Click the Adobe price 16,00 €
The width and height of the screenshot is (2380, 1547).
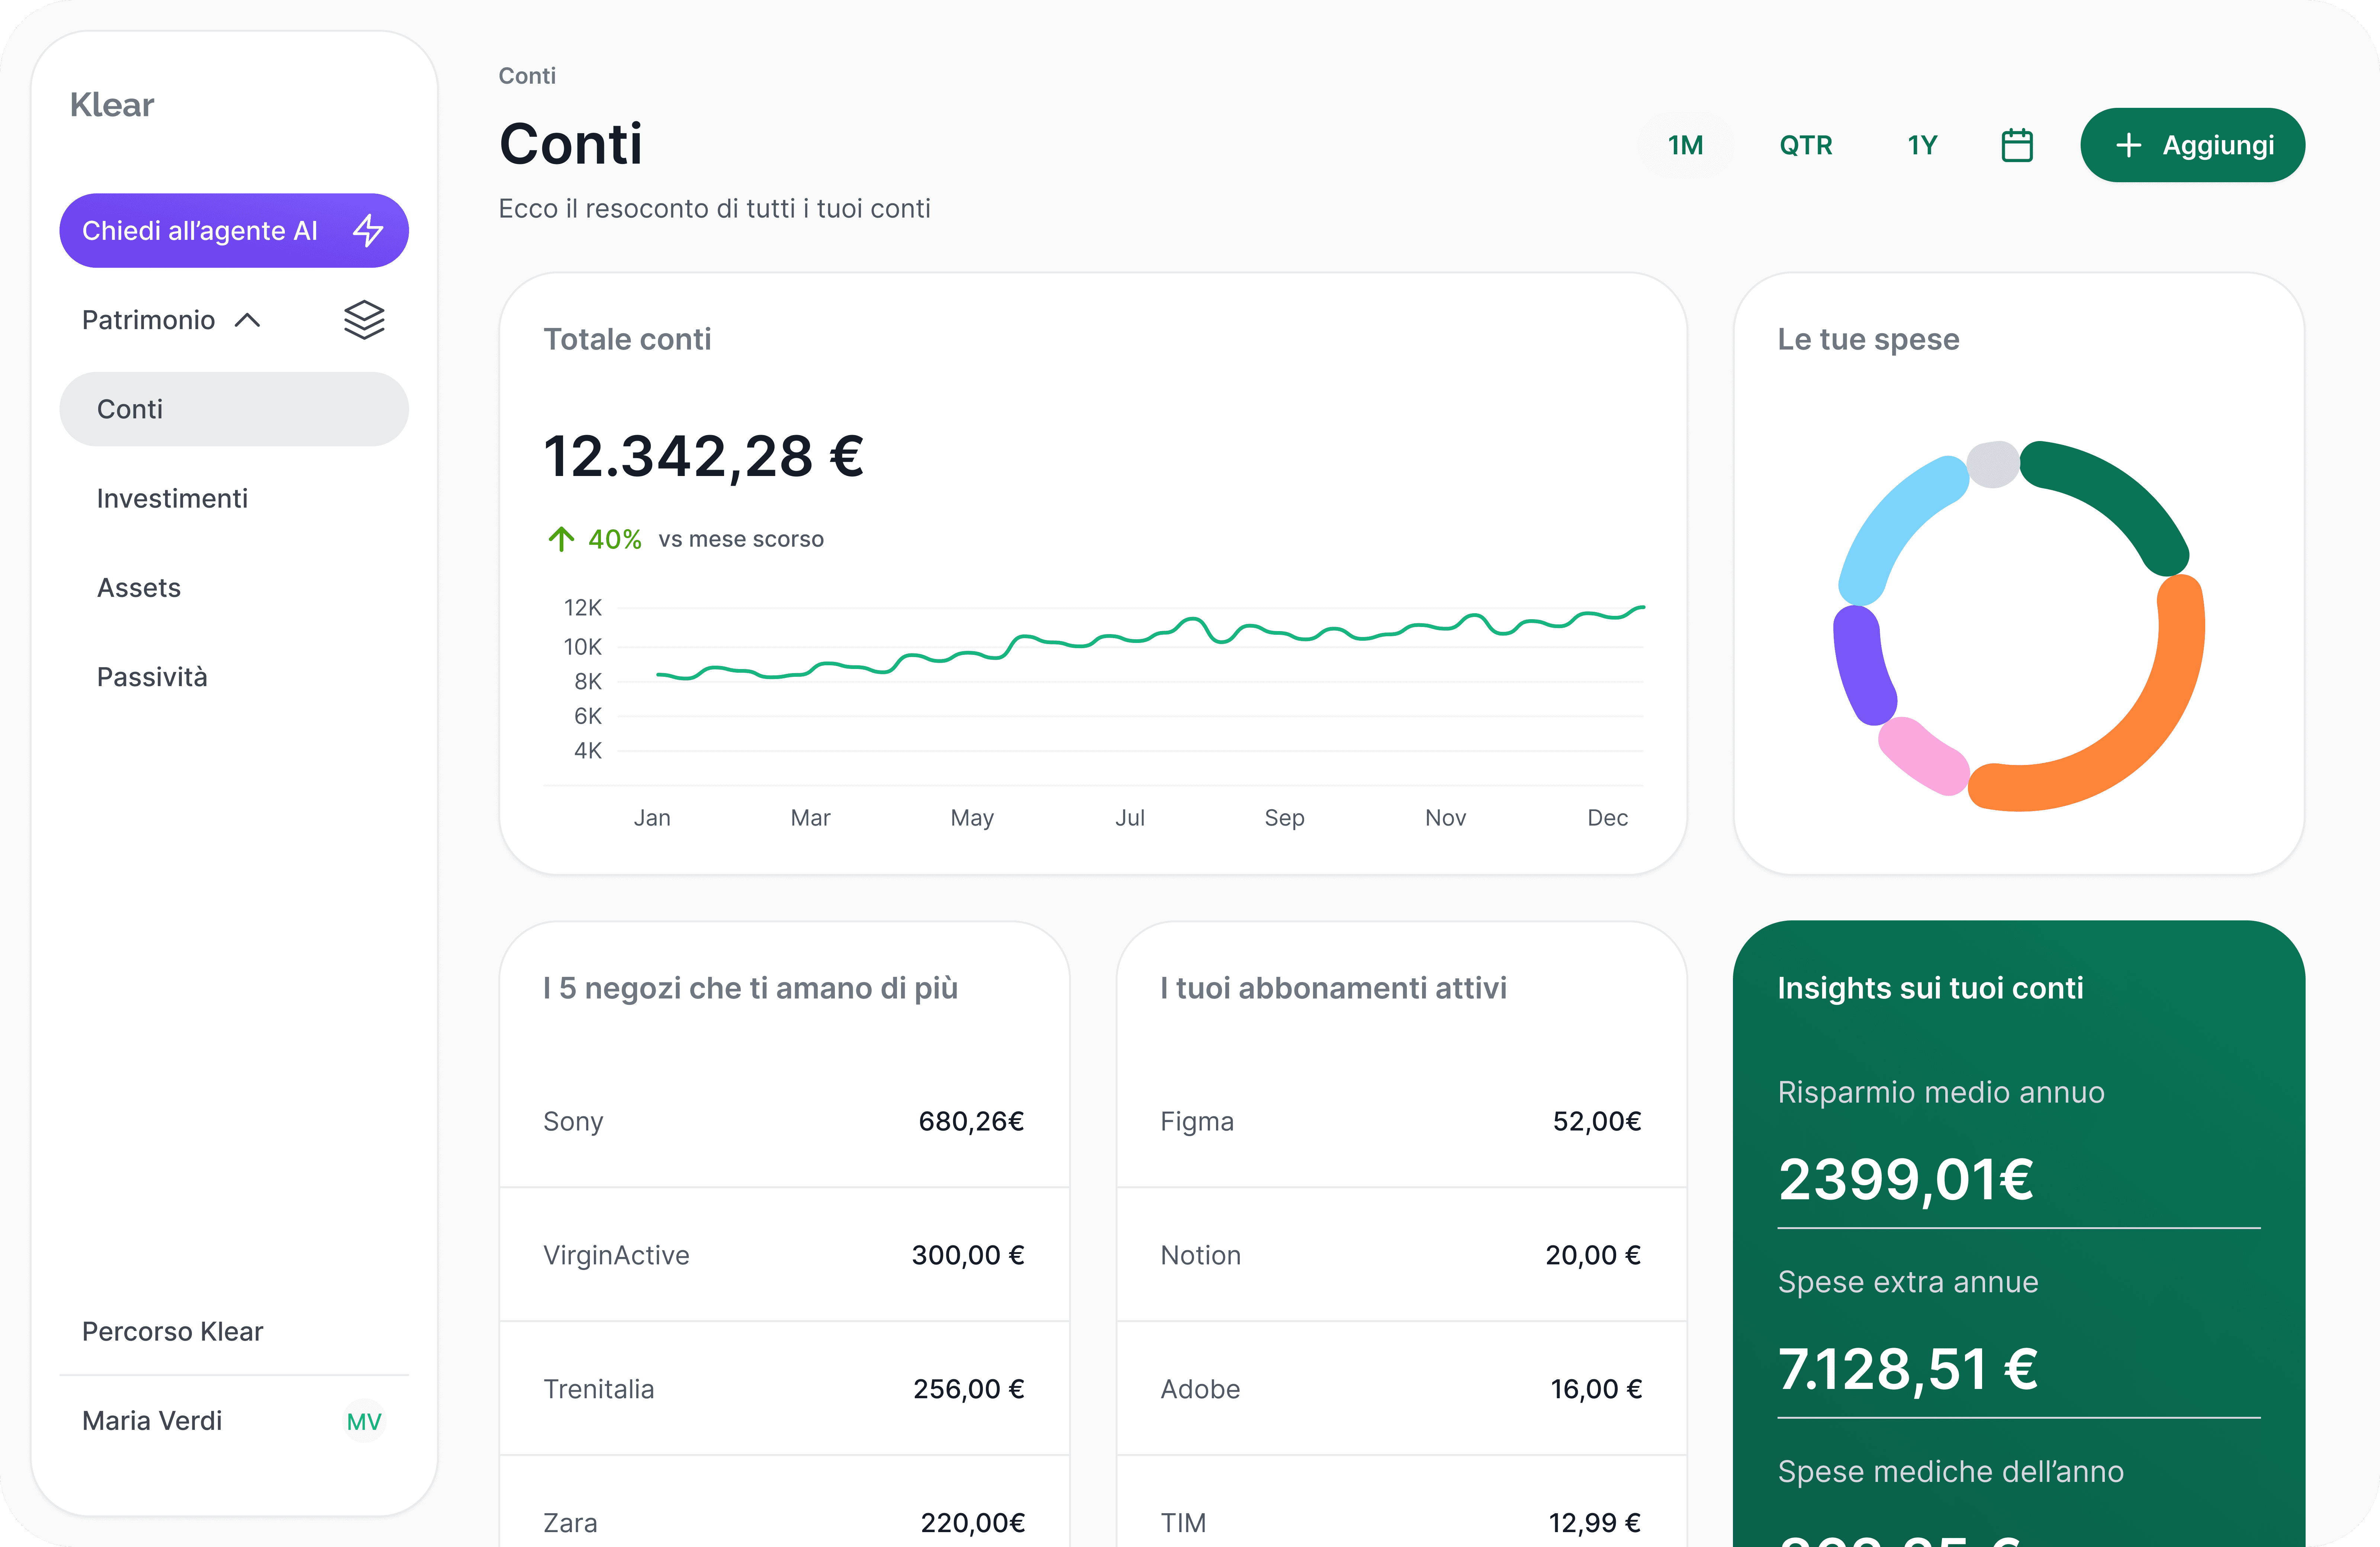[x=1596, y=1389]
